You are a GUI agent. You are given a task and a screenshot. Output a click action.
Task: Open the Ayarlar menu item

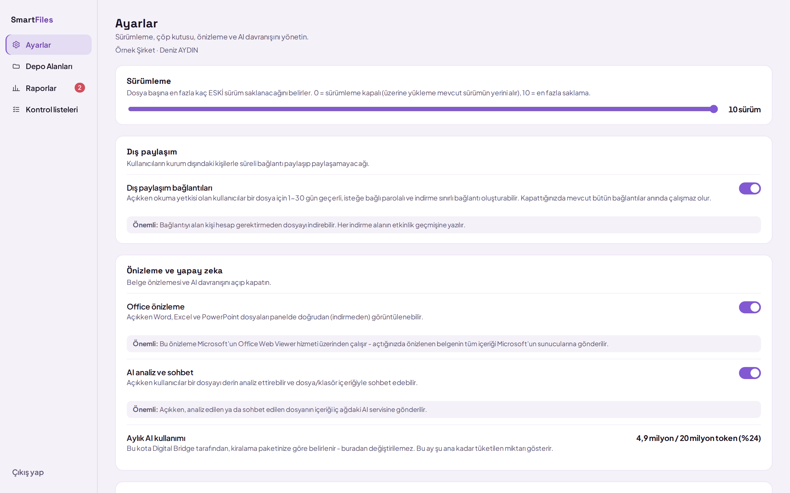tap(49, 45)
